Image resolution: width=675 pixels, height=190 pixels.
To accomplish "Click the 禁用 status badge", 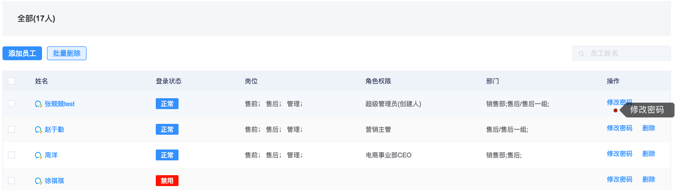I will tap(167, 181).
